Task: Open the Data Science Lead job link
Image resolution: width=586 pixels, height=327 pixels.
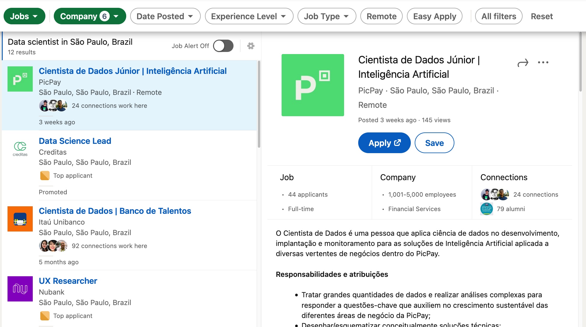Action: point(75,141)
